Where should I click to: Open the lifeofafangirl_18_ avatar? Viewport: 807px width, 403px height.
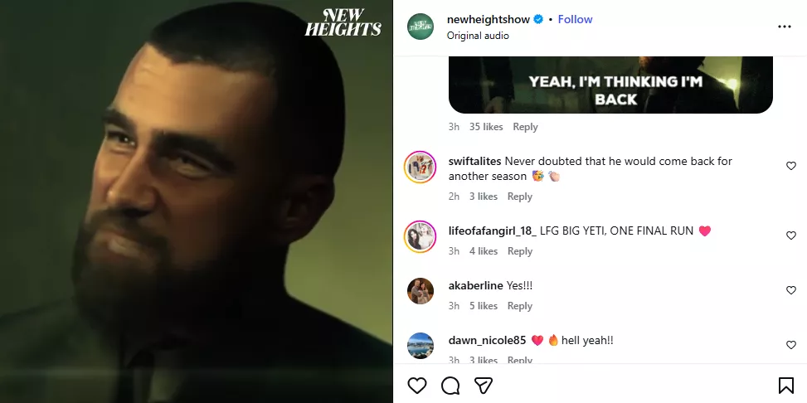pos(421,237)
